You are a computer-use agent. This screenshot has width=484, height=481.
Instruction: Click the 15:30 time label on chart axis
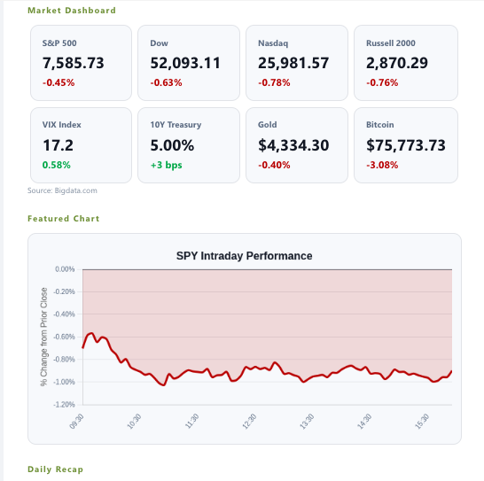(x=422, y=422)
